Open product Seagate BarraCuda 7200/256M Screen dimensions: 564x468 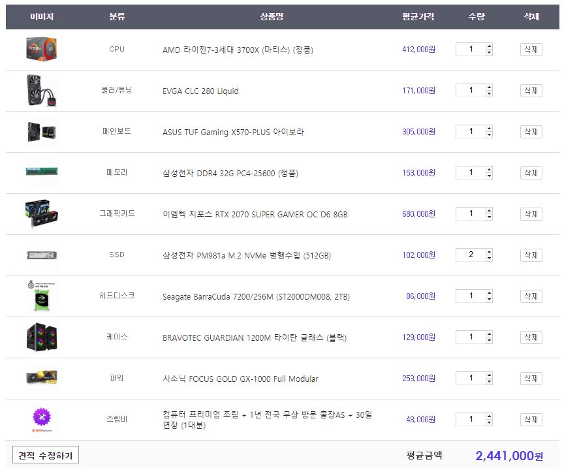pos(256,297)
